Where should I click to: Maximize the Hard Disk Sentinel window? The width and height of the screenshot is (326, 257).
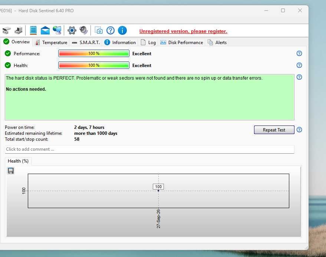point(283,10)
